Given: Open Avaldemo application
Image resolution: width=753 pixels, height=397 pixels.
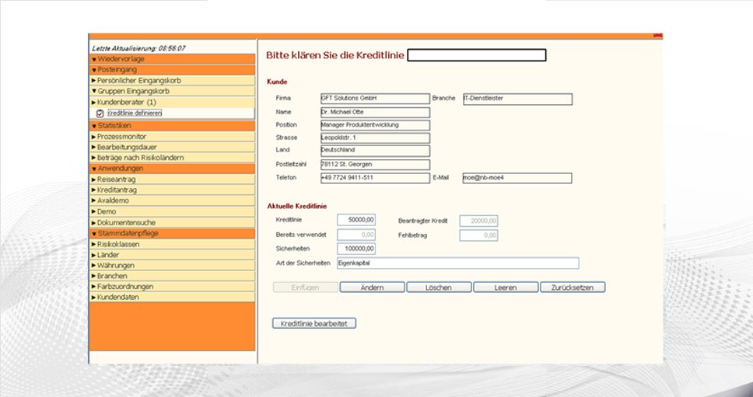Looking at the screenshot, I should click(172, 200).
